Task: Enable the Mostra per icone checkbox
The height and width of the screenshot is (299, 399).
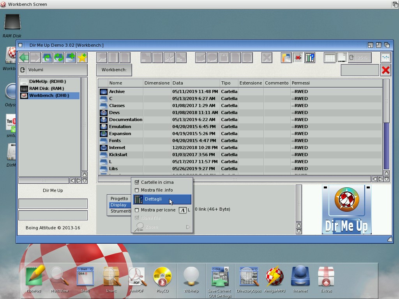Action: (x=137, y=210)
